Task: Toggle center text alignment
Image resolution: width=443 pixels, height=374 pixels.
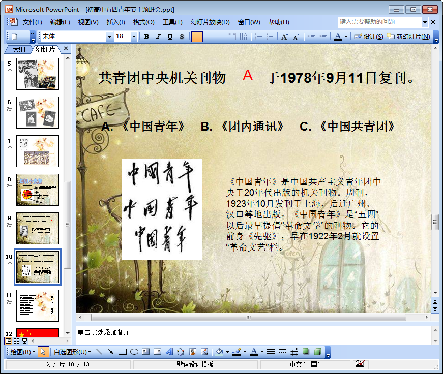Action: [x=209, y=37]
